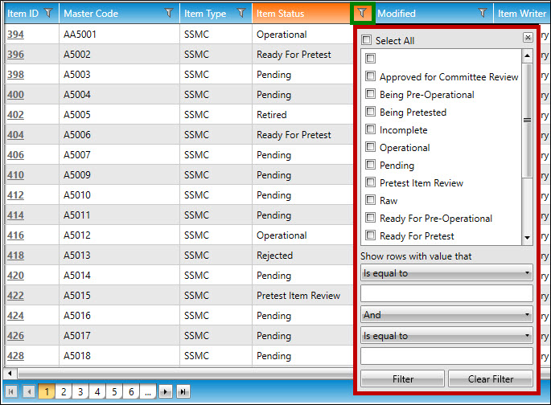Enable the Operational status checkbox
The width and height of the screenshot is (551, 405).
pos(371,147)
